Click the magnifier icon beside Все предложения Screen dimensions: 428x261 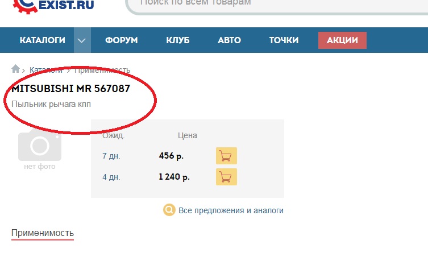click(169, 210)
